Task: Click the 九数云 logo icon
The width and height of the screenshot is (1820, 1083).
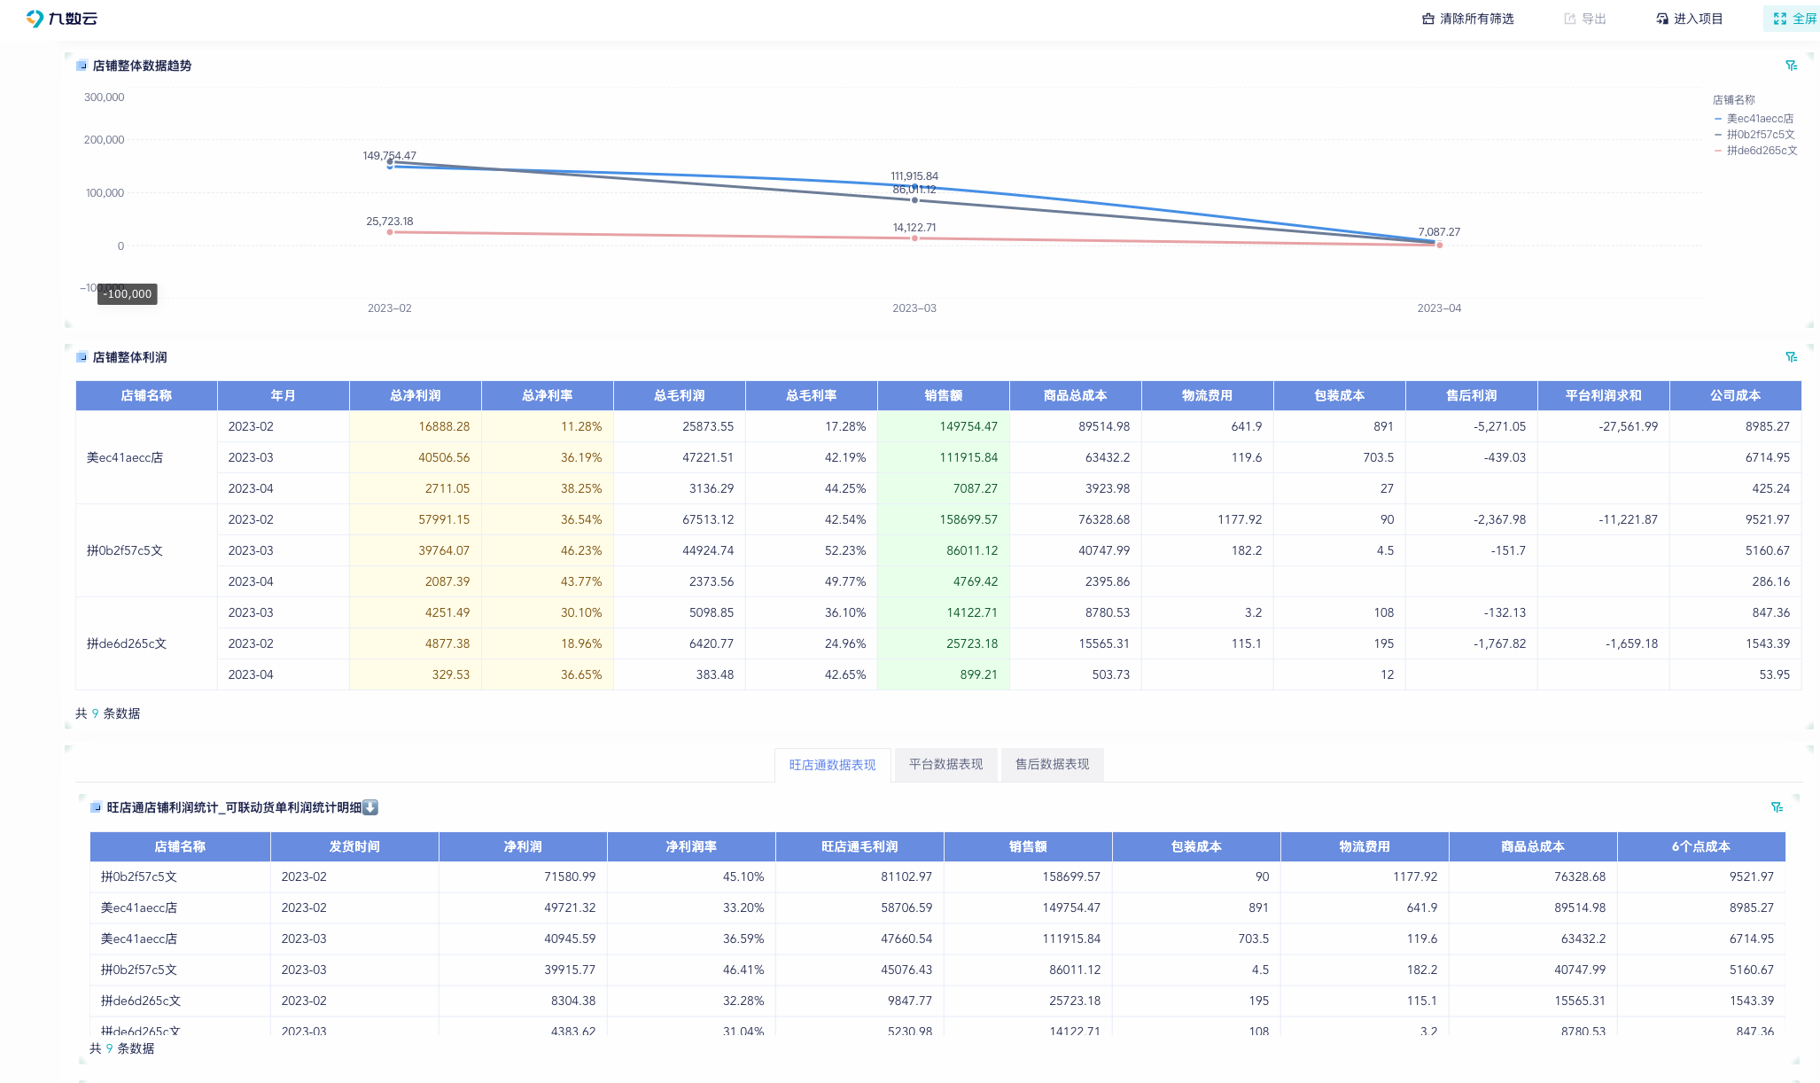Action: (x=35, y=19)
